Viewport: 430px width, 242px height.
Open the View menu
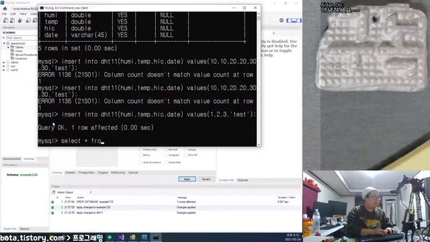tap(24, 13)
